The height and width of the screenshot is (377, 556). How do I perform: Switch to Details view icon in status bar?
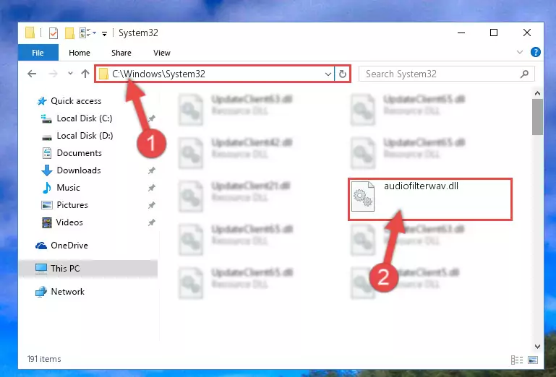point(517,360)
